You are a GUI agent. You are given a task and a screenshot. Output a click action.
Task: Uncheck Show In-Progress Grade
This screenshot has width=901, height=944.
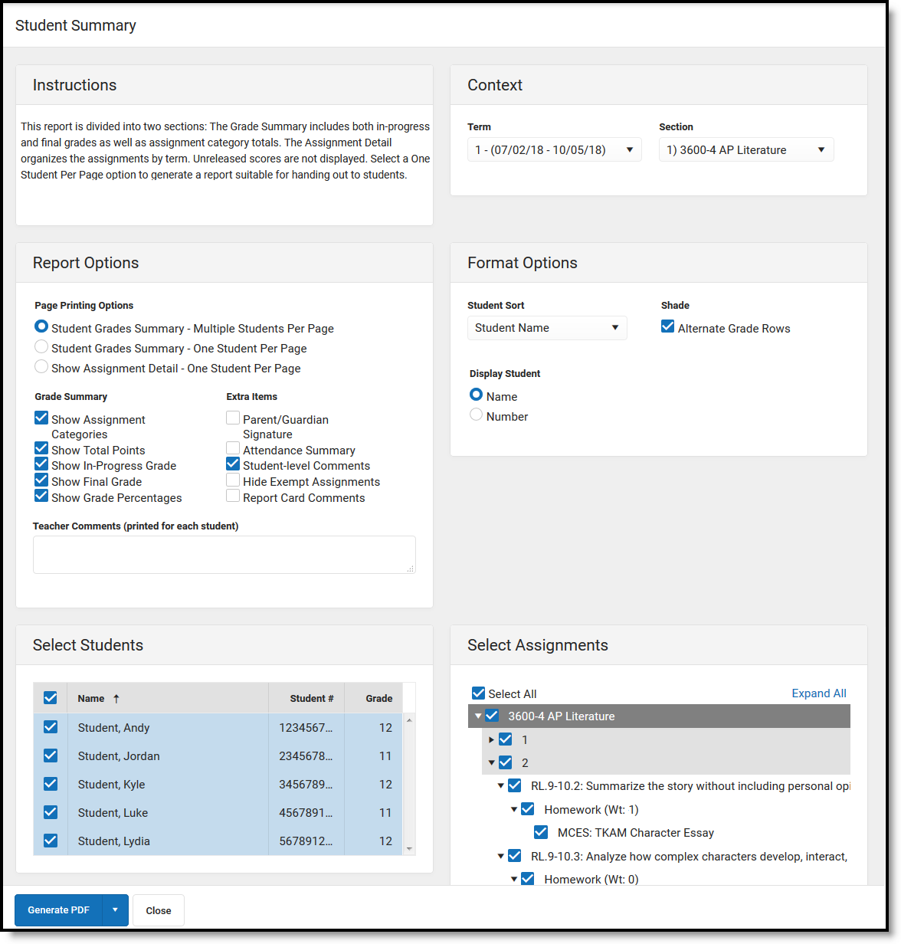point(41,464)
